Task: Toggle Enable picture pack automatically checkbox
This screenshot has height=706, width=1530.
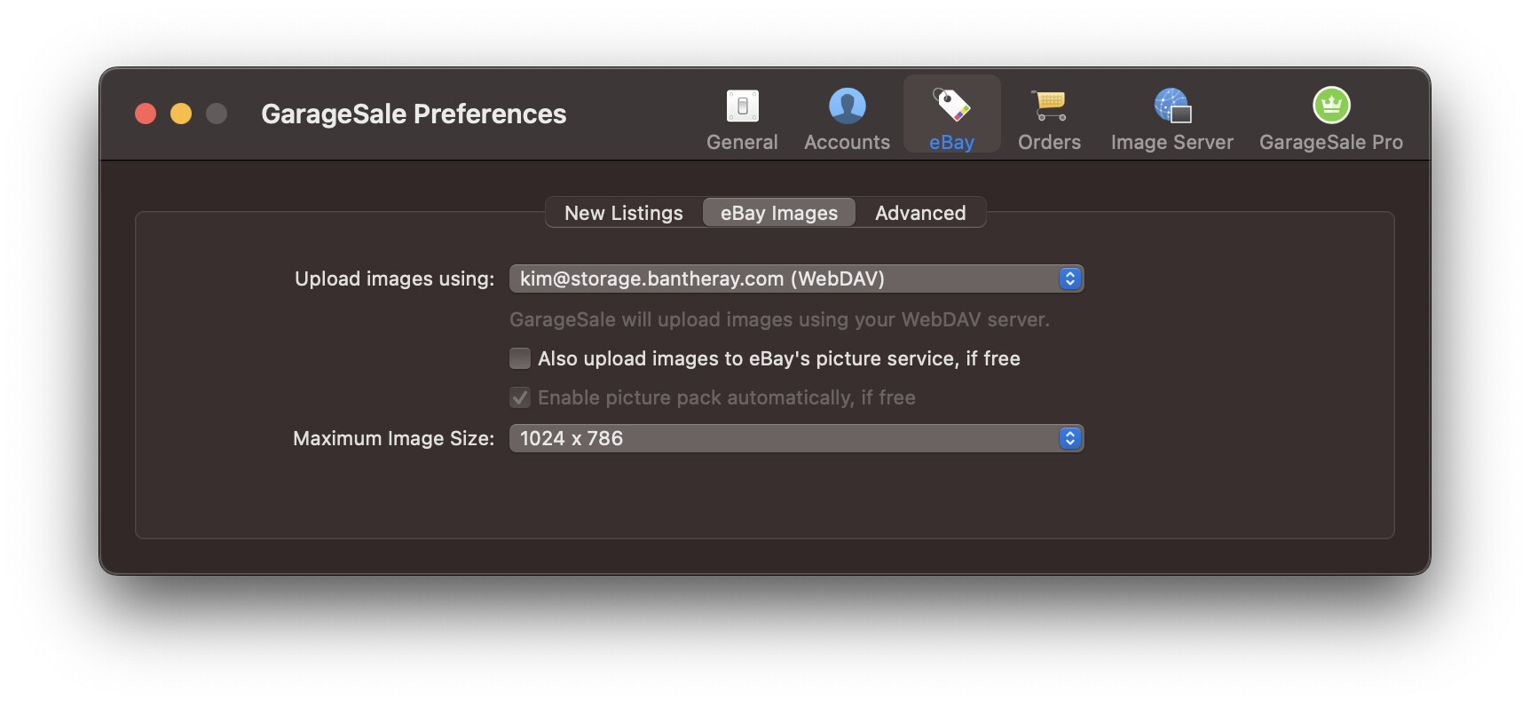Action: pyautogui.click(x=520, y=397)
